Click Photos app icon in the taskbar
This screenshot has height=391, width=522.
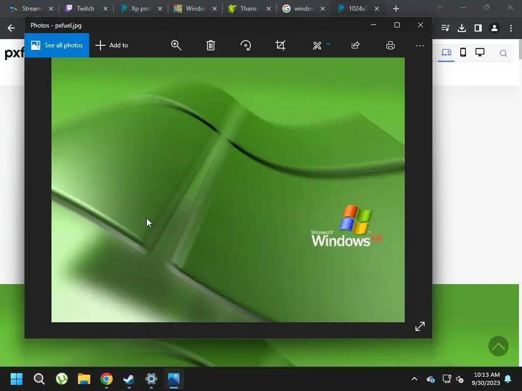point(174,379)
